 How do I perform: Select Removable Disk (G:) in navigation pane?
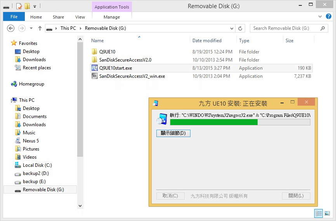click(x=40, y=189)
